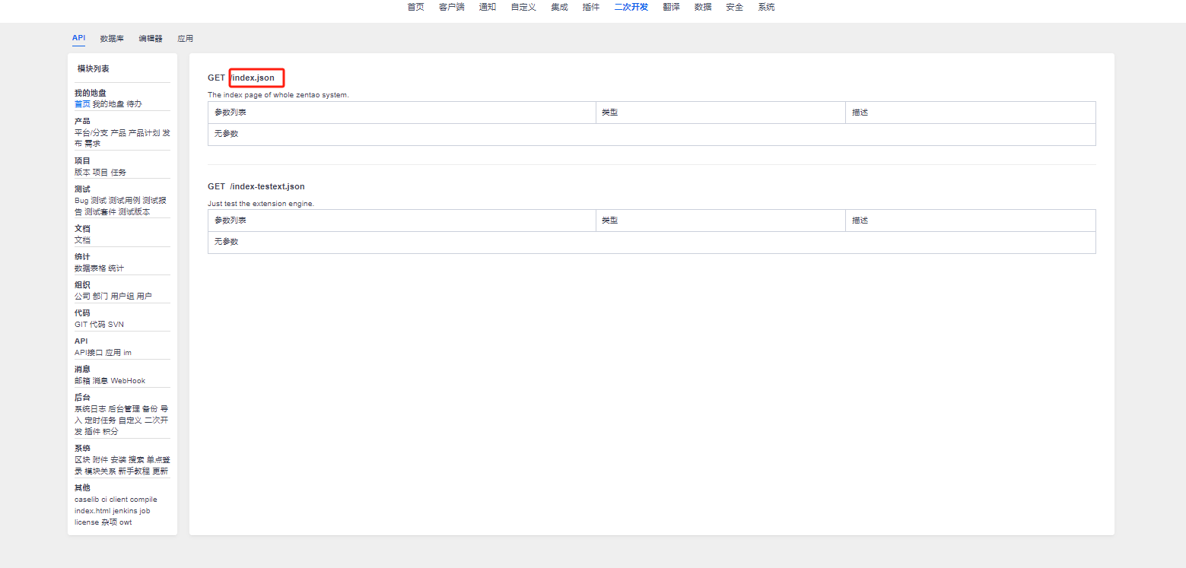Open 待办 module in the sidebar
Image resolution: width=1186 pixels, height=568 pixels.
[134, 104]
